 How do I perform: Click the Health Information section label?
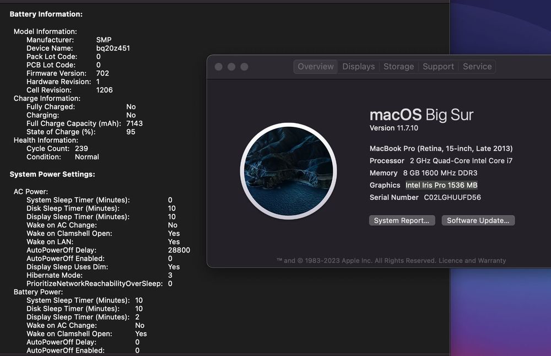click(x=46, y=140)
